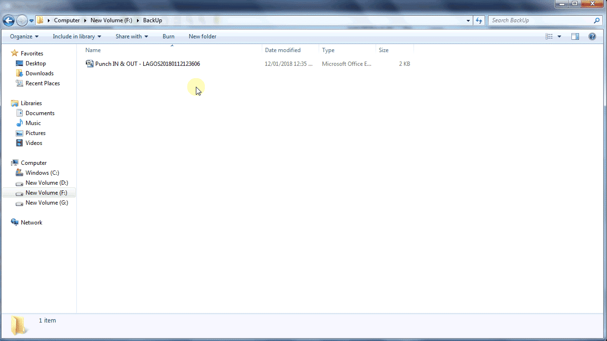Click the Back navigation arrow button
The height and width of the screenshot is (341, 607).
(9, 20)
